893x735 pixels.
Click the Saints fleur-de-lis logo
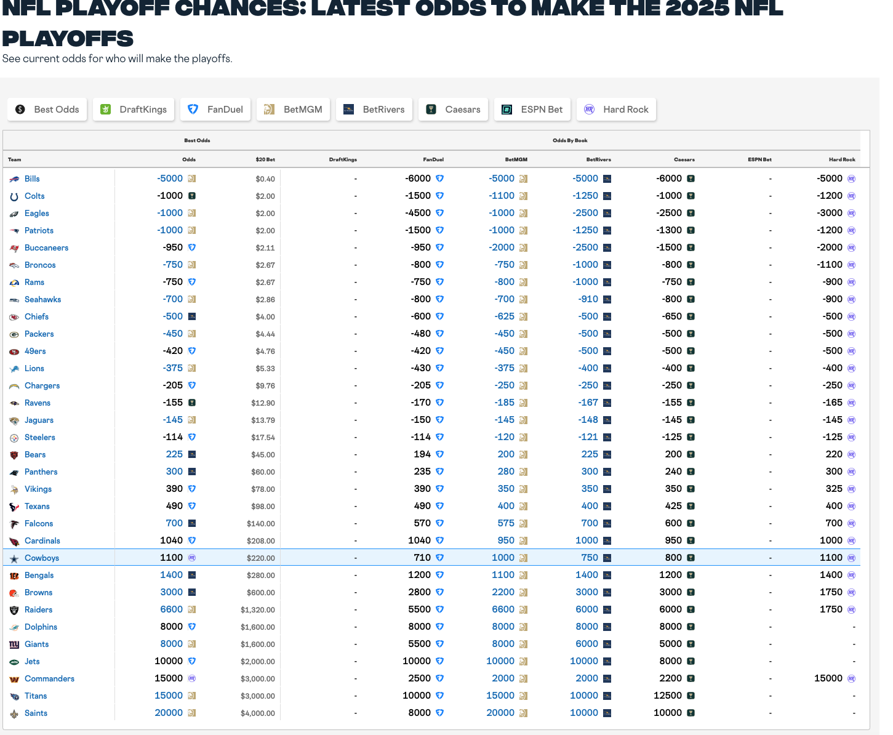[x=14, y=713]
